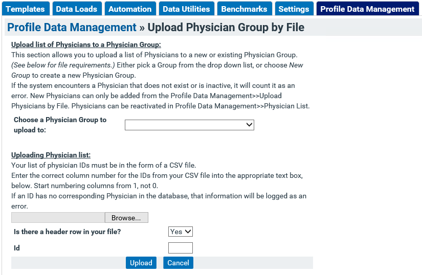Click the Browse... file button
422x275 pixels.
[126, 217]
